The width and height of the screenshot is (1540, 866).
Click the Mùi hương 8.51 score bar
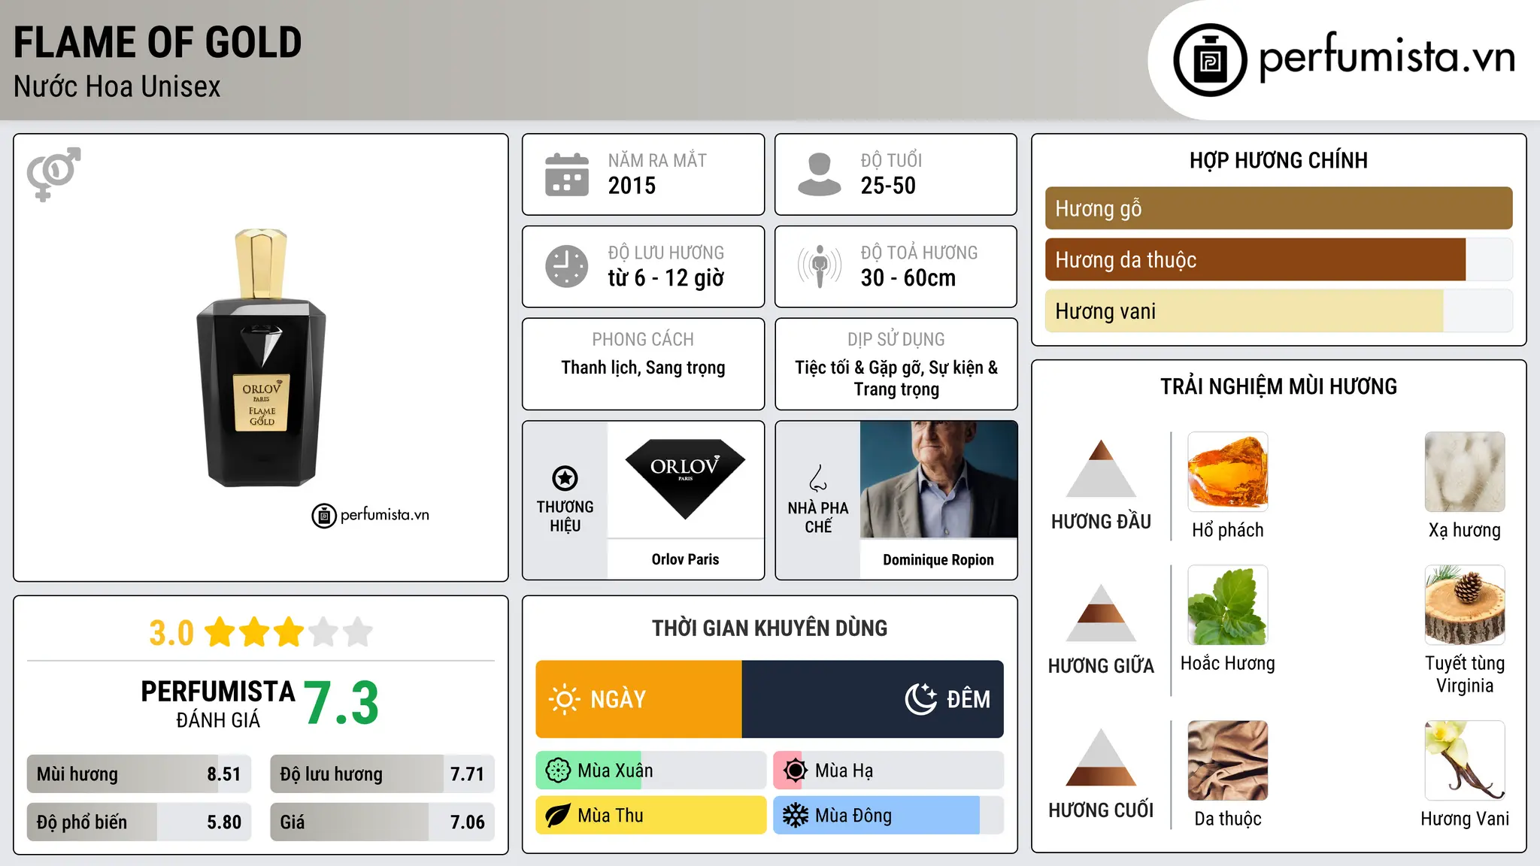tap(139, 774)
